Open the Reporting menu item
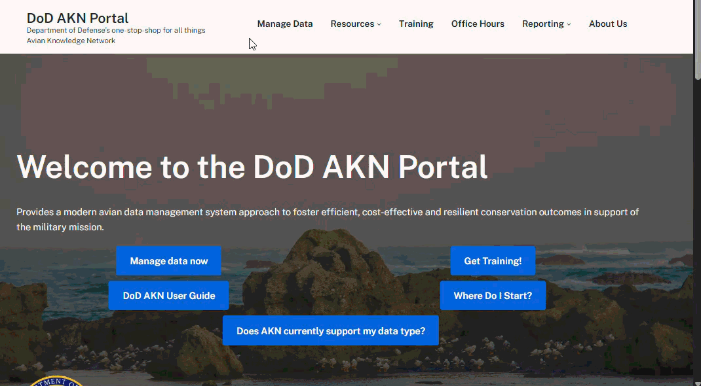The height and width of the screenshot is (386, 701). coord(542,24)
